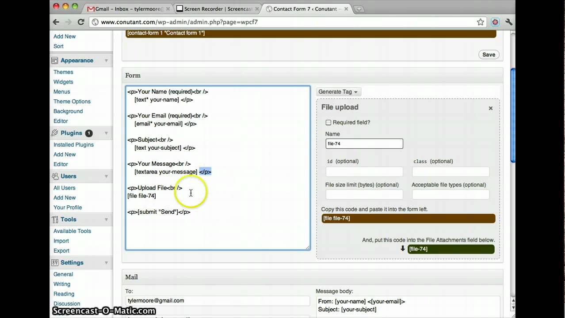Click the red extension icon beside the star
565x318 pixels.
point(496,22)
